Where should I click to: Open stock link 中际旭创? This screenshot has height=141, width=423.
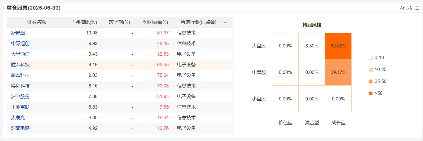(20, 43)
